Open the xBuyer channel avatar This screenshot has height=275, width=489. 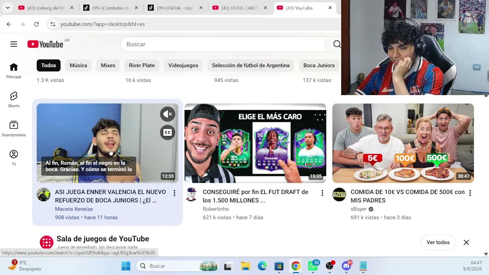(339, 195)
